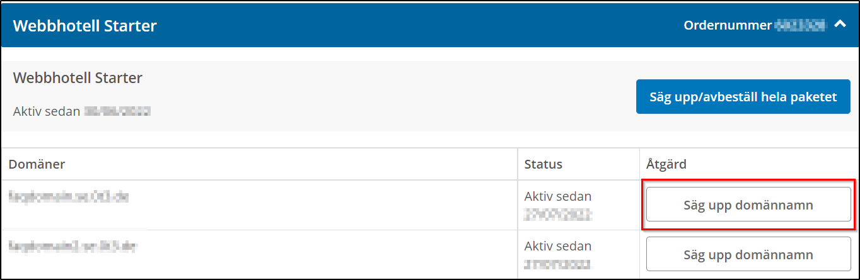Select the second blurred domain name
The height and width of the screenshot is (280, 860).
click(73, 247)
